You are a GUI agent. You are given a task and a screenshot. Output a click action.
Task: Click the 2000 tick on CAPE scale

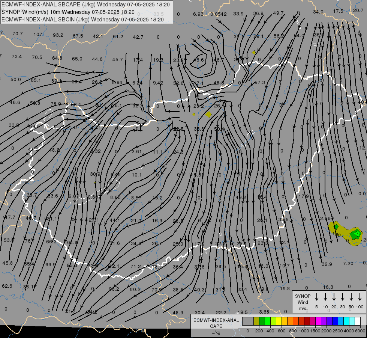326,331
